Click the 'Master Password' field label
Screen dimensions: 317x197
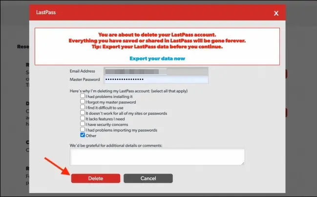coord(85,79)
